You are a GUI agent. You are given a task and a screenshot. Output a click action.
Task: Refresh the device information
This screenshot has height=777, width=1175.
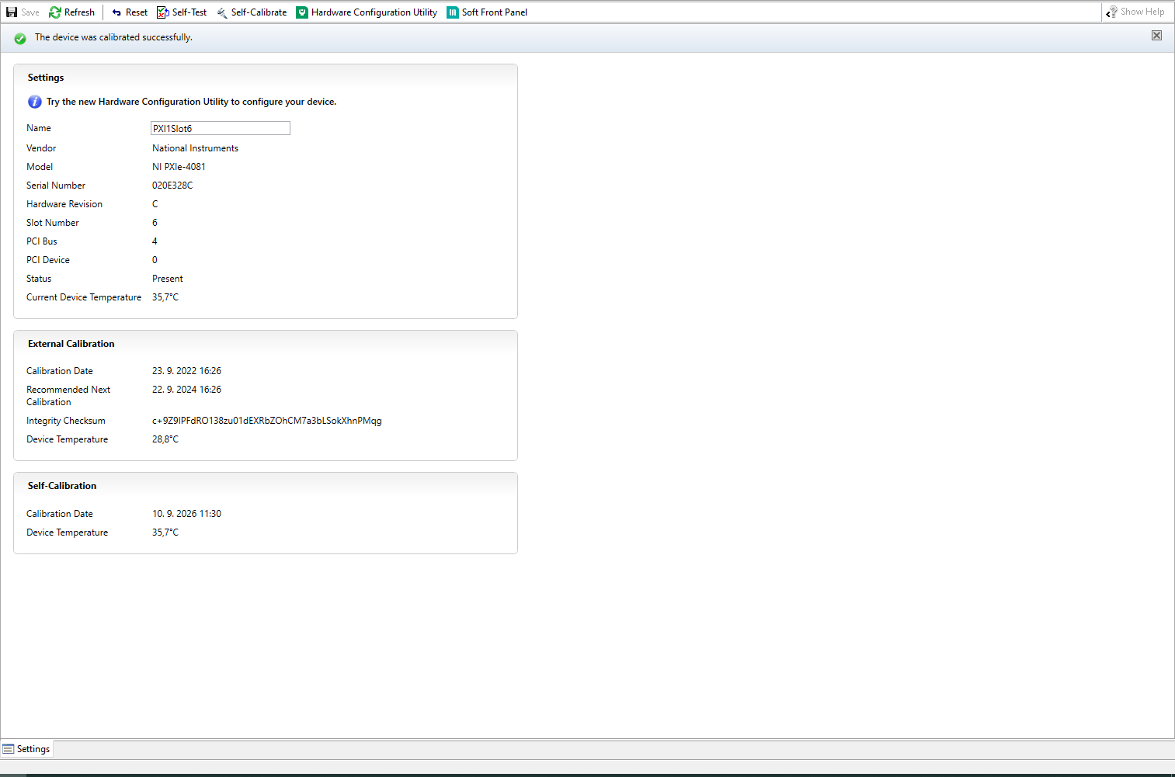71,12
